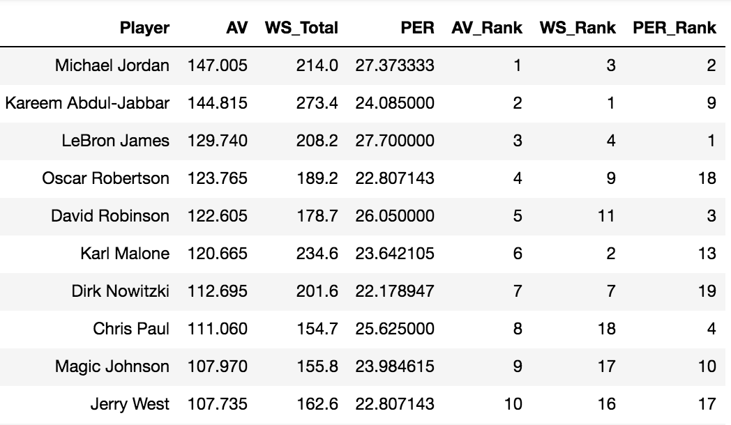Viewport: 731px width, 425px height.
Task: Click David Robinson's PER value 26.050000
Action: (395, 216)
